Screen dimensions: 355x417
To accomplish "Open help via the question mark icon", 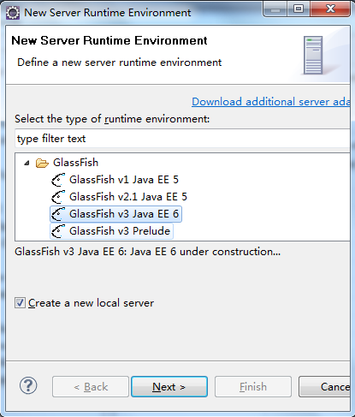I will click(28, 385).
